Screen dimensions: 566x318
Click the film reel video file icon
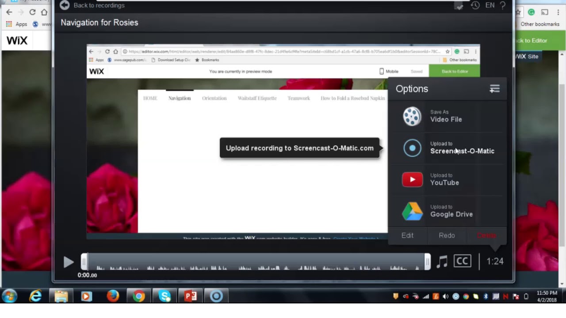(x=412, y=117)
